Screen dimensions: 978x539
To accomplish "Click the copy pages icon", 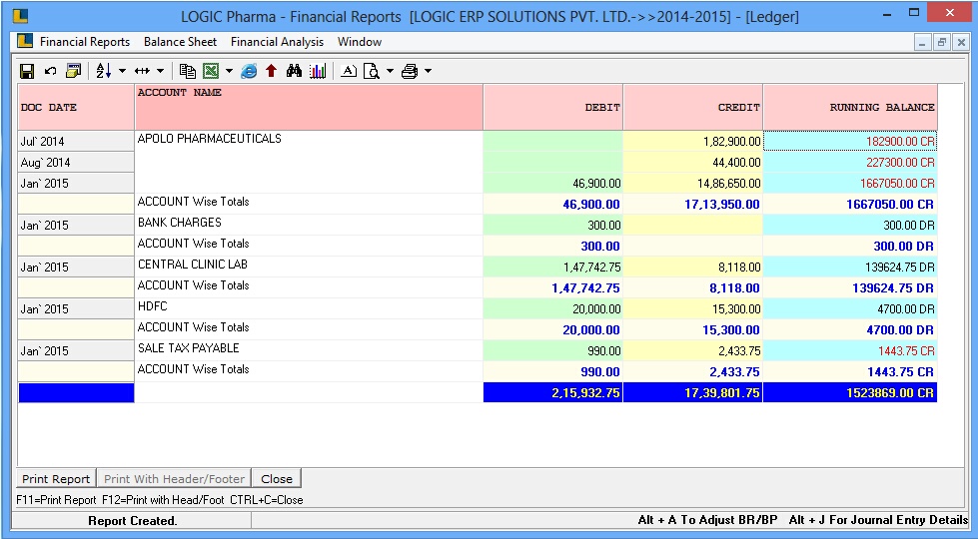I will coord(187,71).
